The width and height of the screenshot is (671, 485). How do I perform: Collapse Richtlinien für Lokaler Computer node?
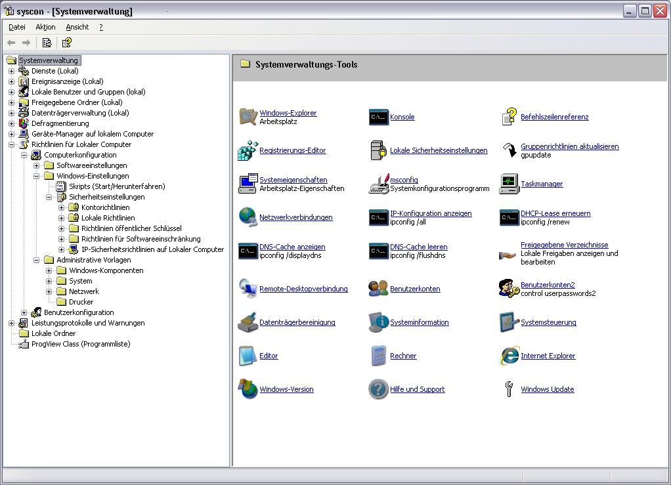(x=12, y=144)
